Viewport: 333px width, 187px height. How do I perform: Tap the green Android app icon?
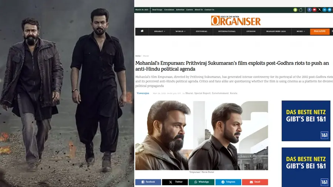[295, 10]
